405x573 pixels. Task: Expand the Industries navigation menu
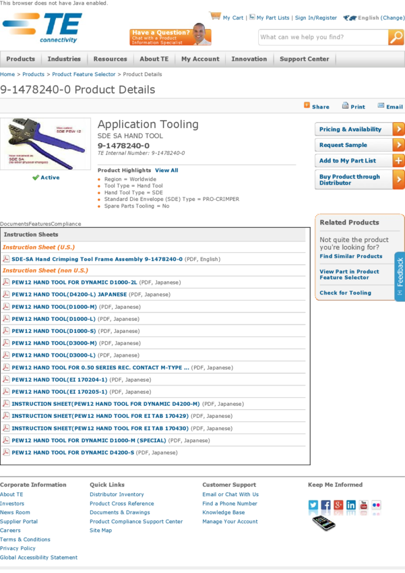[64, 59]
